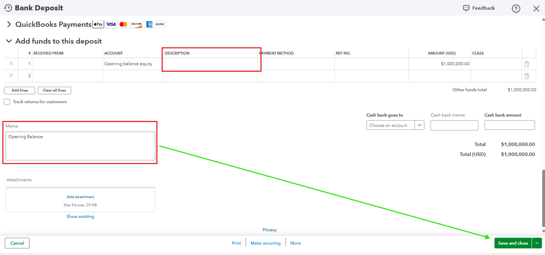This screenshot has width=545, height=255.
Task: Close the Bank Deposit window
Action: (536, 9)
